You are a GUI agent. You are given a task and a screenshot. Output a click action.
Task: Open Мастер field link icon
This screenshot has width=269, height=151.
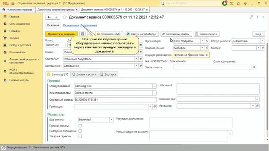click(x=263, y=48)
